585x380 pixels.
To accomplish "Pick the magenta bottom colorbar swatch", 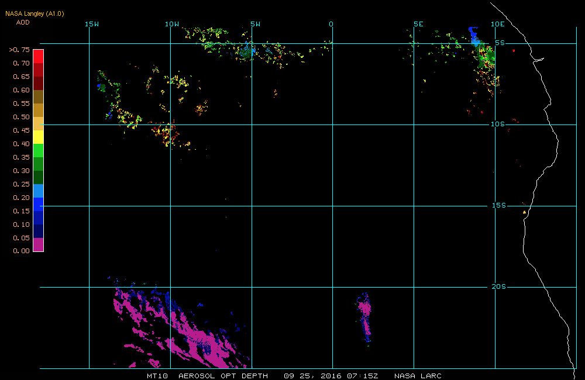I will click(39, 244).
